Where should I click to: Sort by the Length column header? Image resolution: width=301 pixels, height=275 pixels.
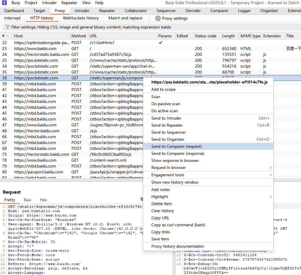click(230, 36)
